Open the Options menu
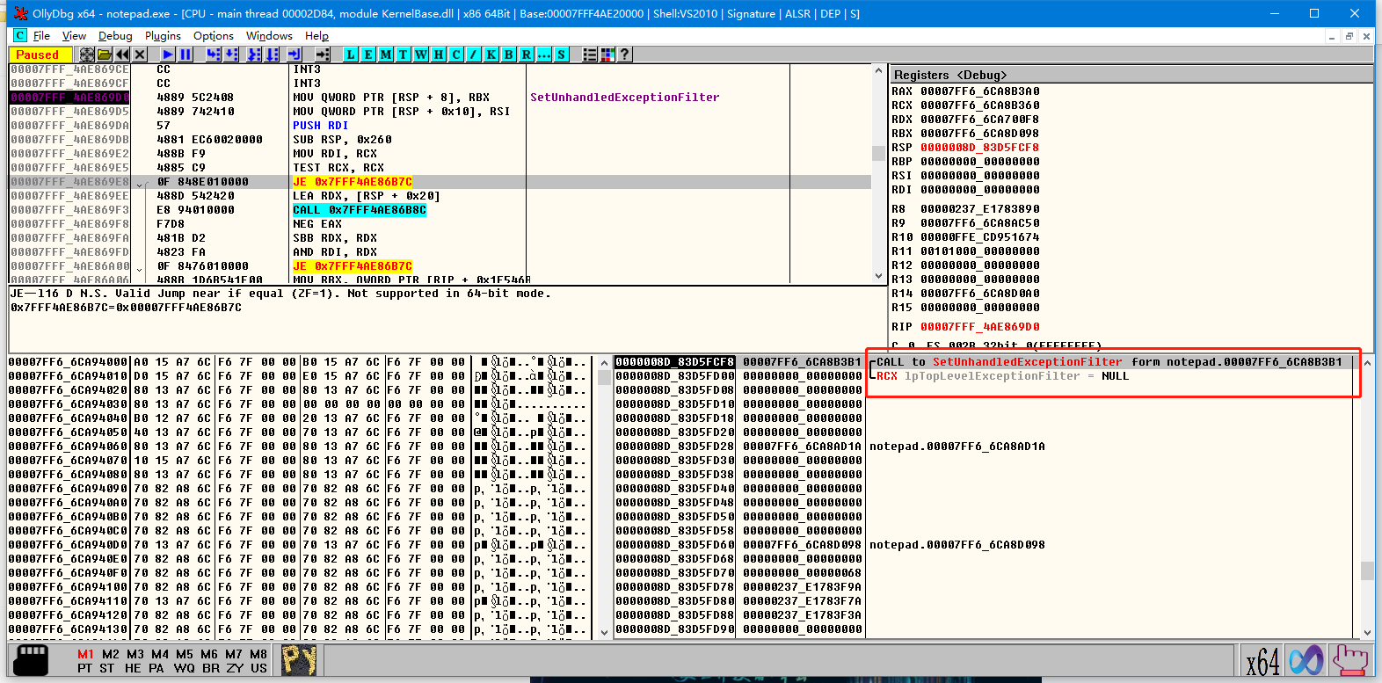Screen dimensions: 1382x683 pyautogui.click(x=214, y=36)
